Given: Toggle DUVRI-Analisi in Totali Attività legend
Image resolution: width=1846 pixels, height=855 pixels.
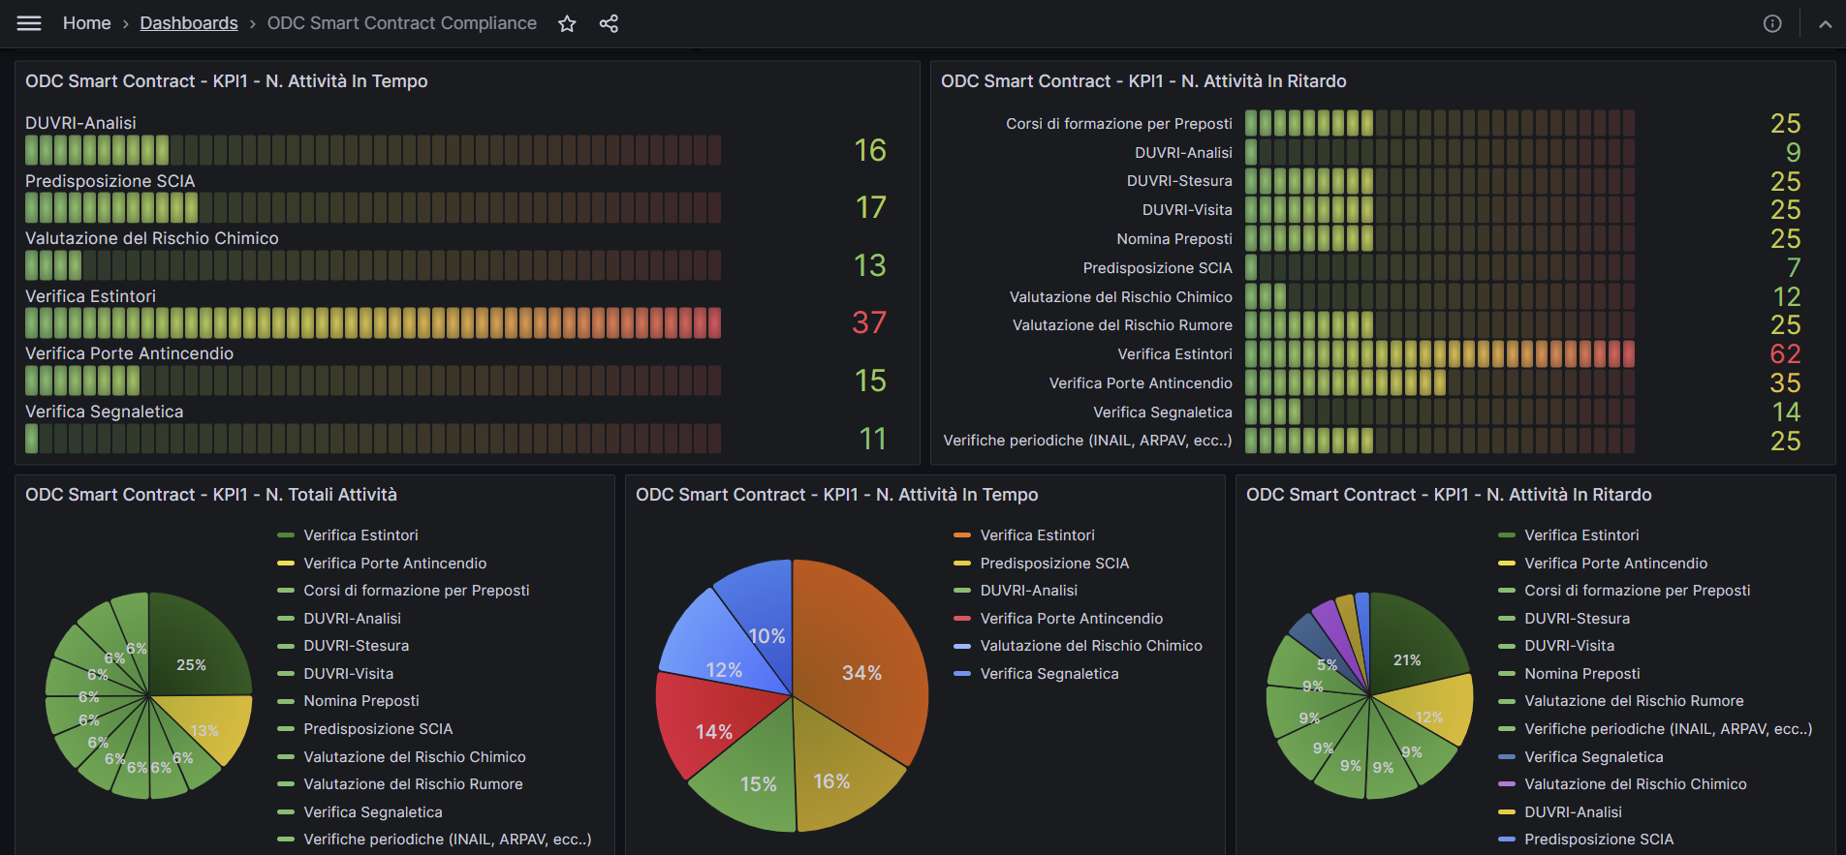Looking at the screenshot, I should click(x=352, y=619).
